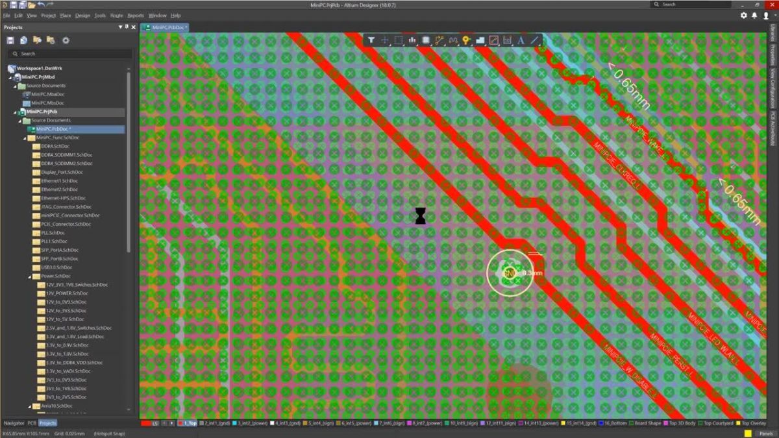
Task: Choose the Place Text tool (A icon)
Action: (522, 40)
